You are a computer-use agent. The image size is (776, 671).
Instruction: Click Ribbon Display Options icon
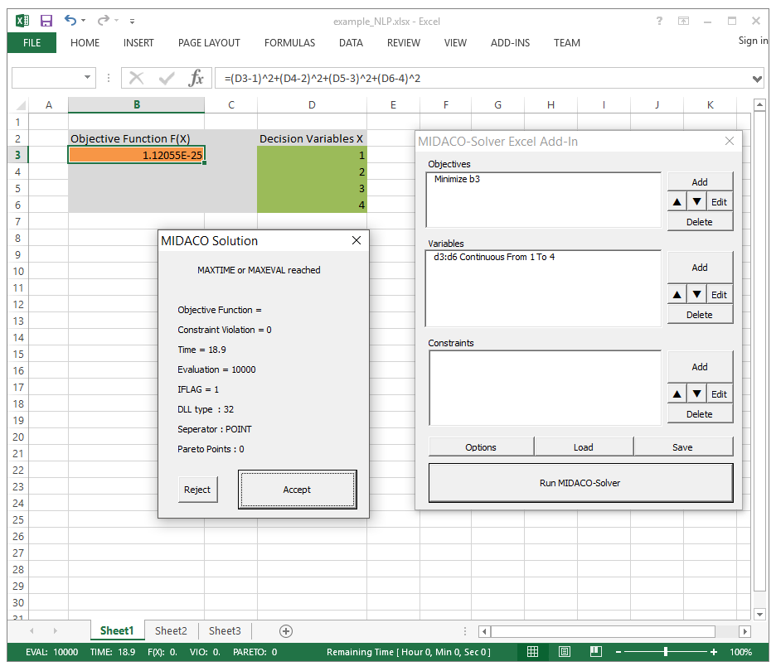(683, 21)
